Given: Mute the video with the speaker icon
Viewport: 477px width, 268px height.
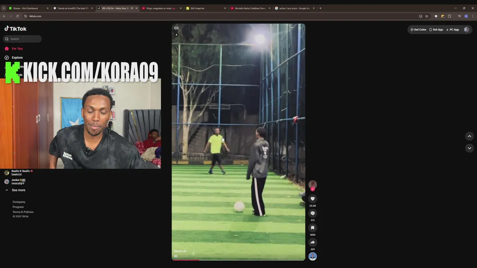Looking at the screenshot, I should (x=176, y=28).
